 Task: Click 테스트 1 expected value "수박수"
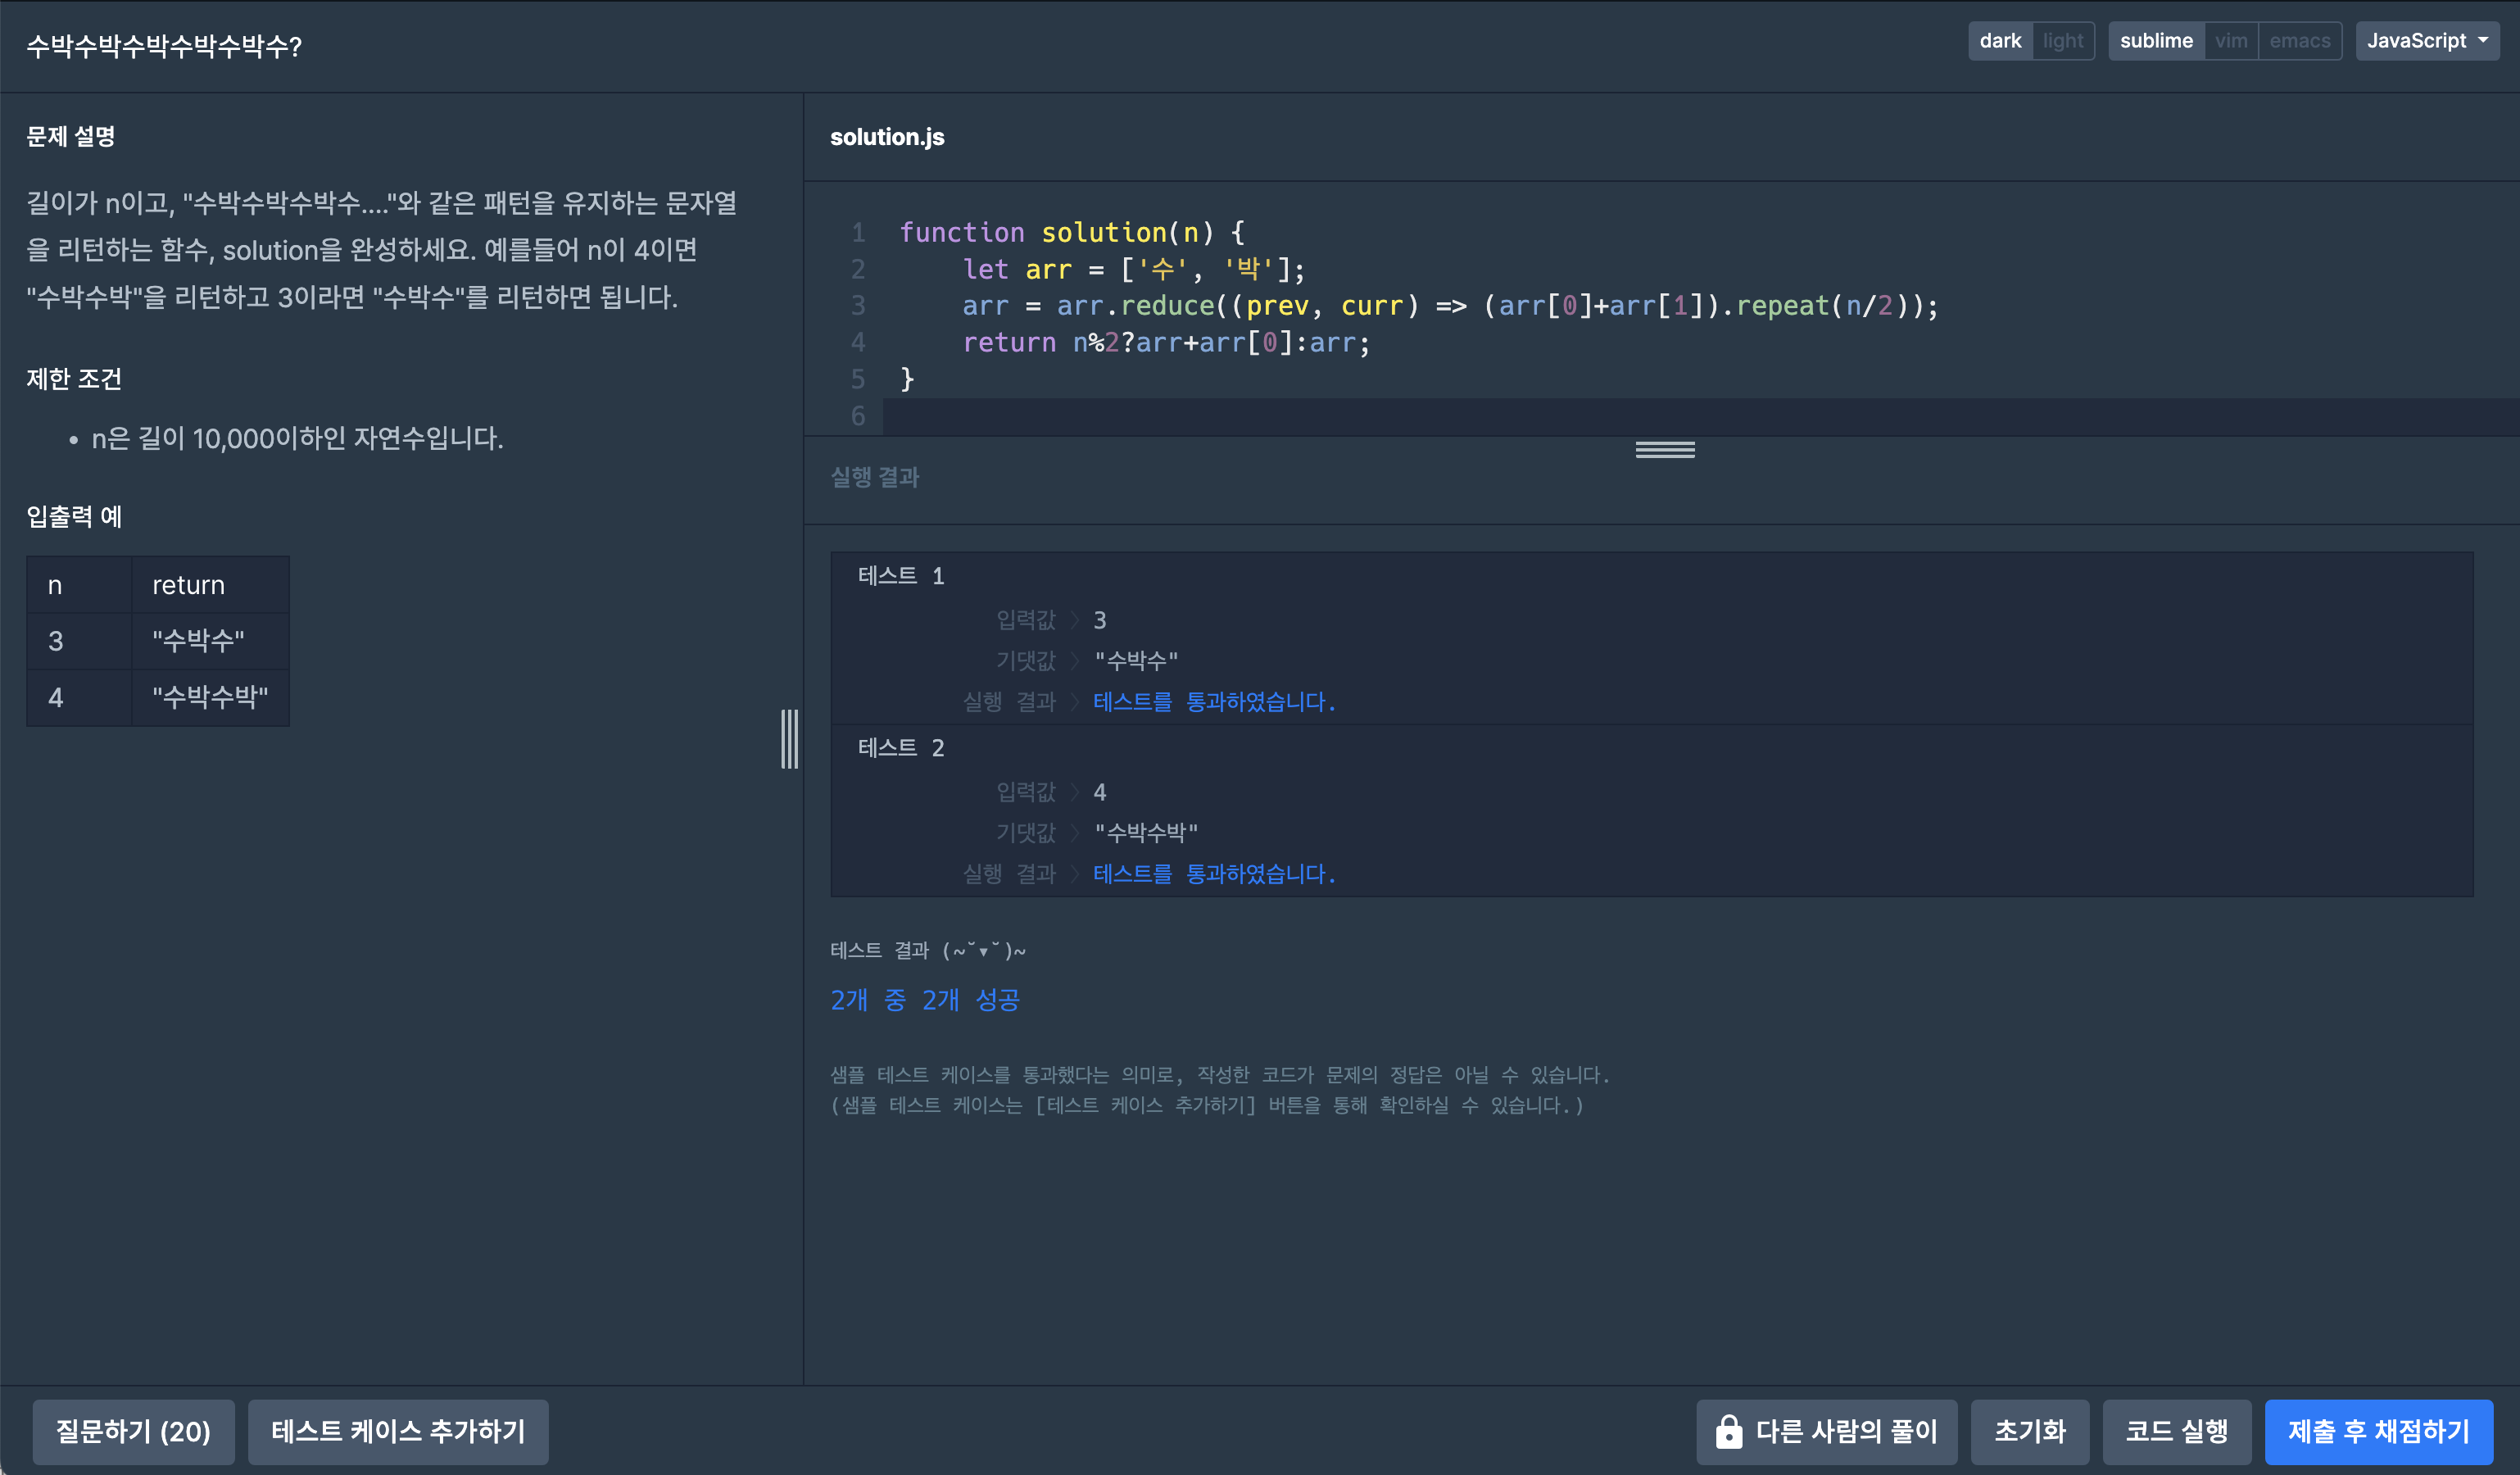1136,660
